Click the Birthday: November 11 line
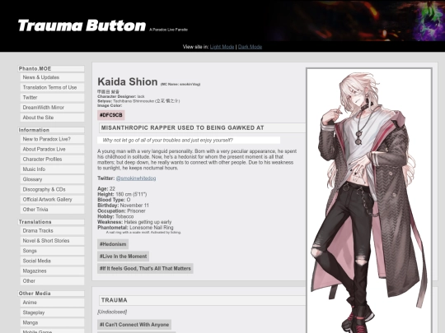Image resolution: width=445 pixels, height=333 pixels. coord(123,206)
